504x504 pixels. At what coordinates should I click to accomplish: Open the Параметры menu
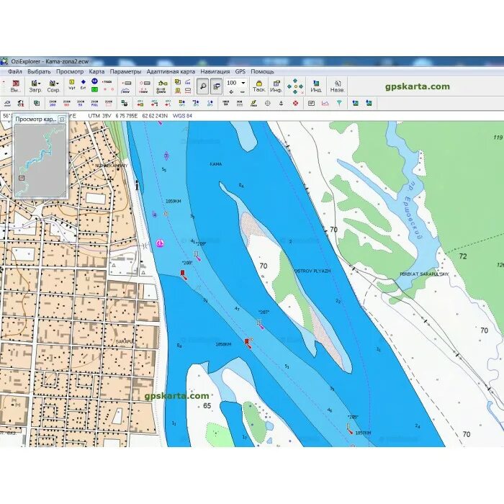pos(125,71)
